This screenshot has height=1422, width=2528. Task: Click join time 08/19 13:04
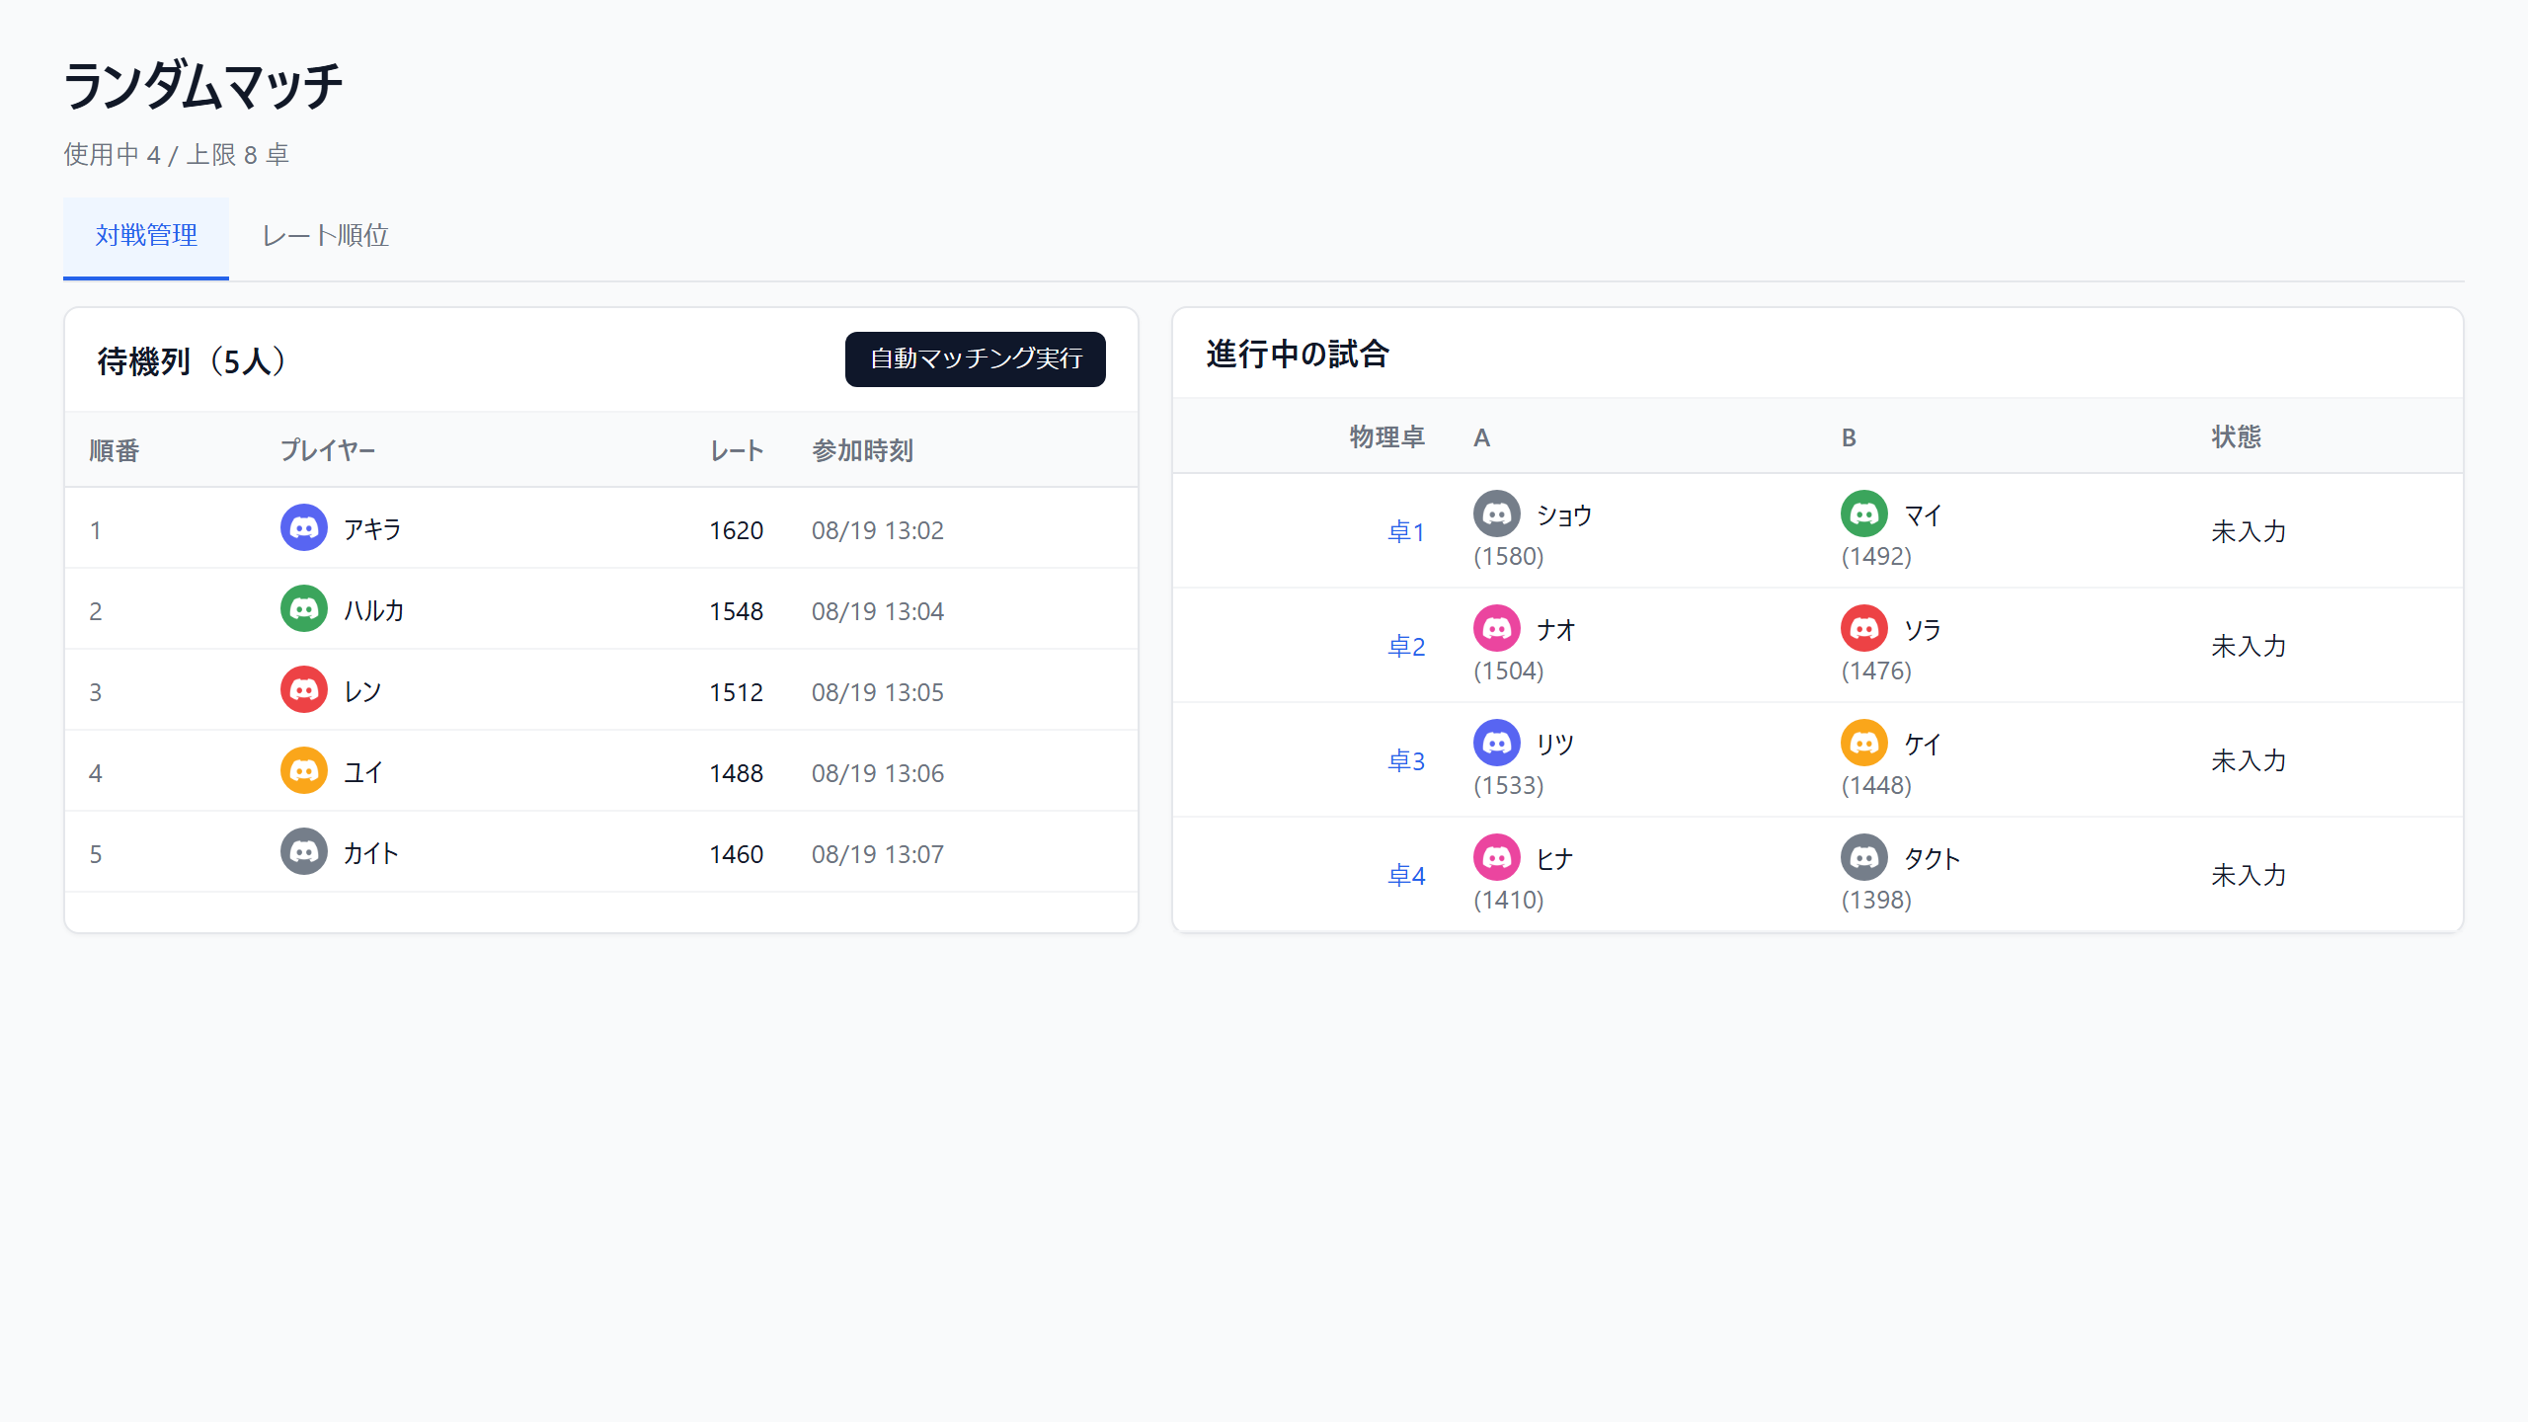[x=878, y=611]
